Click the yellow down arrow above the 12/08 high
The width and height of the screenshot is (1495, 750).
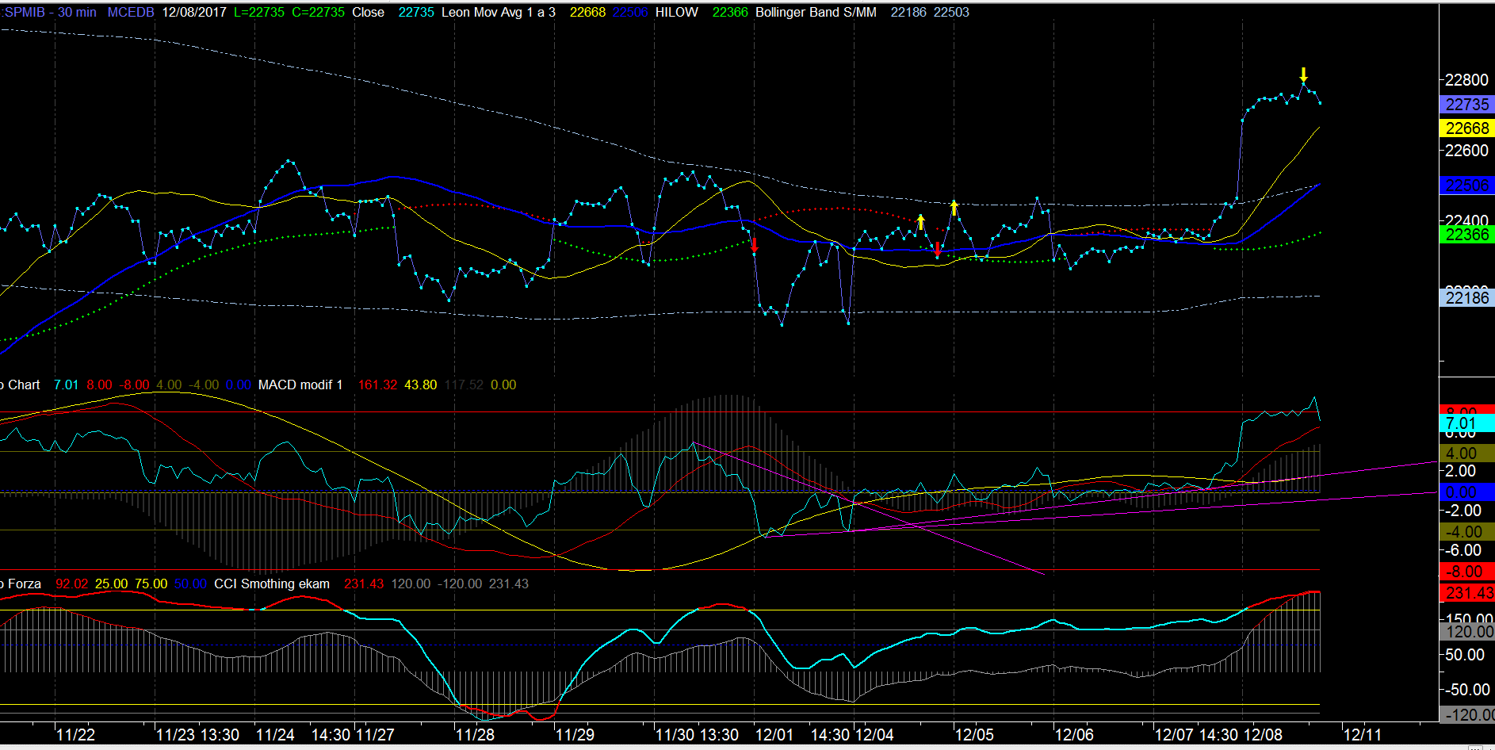tap(1303, 75)
